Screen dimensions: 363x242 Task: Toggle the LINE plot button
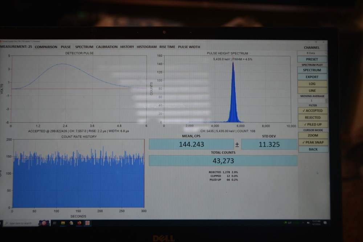click(x=312, y=90)
